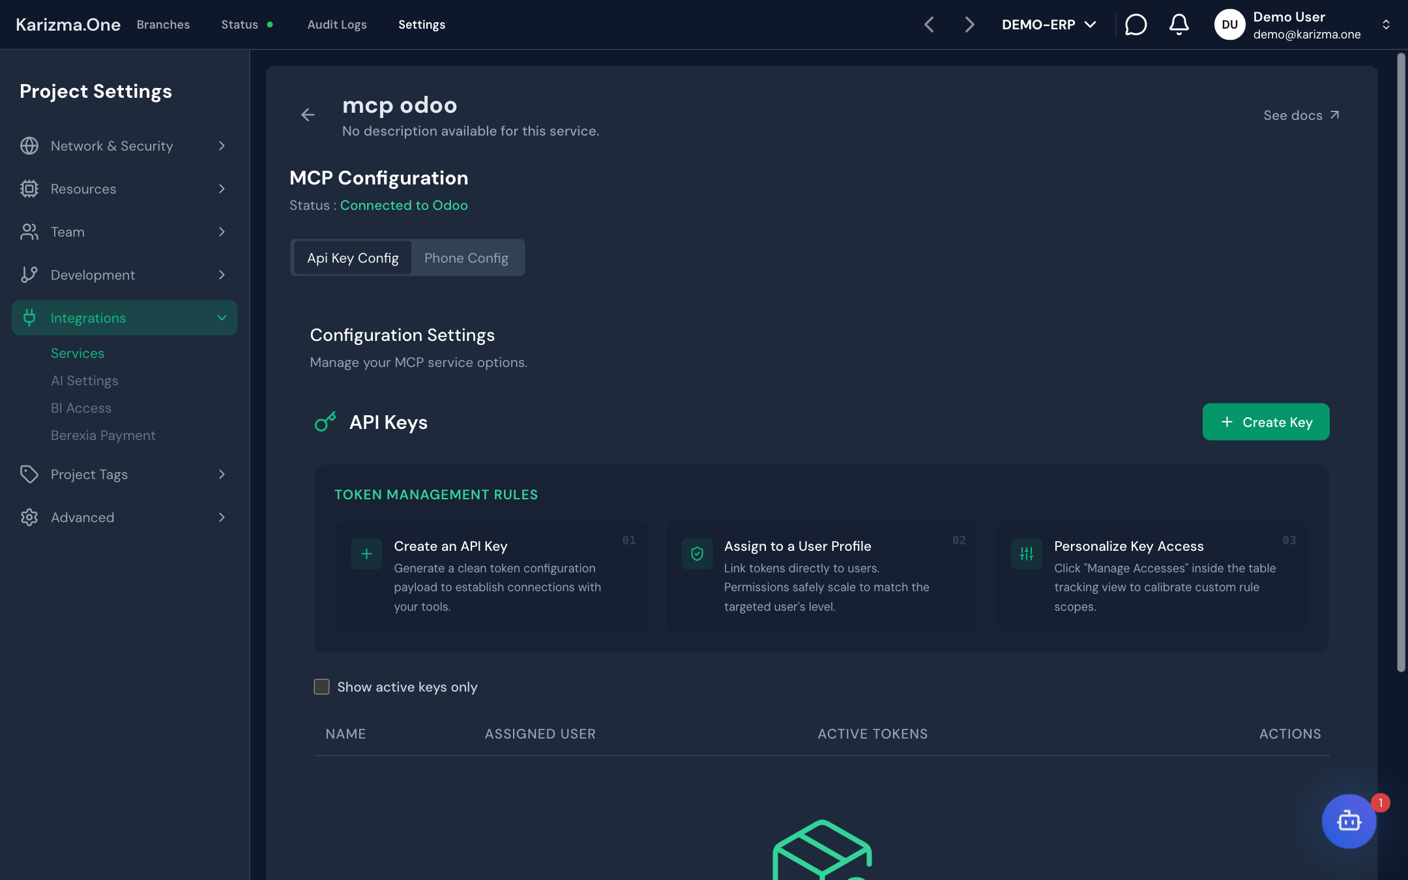
Task: Click the TOKEN MANAGEMENT RULES heading
Action: (x=436, y=495)
